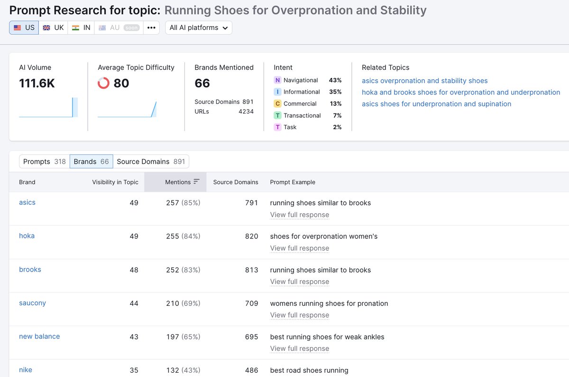Click the Transactional intent icon
Viewport: 569px width, 377px height.
pos(277,115)
